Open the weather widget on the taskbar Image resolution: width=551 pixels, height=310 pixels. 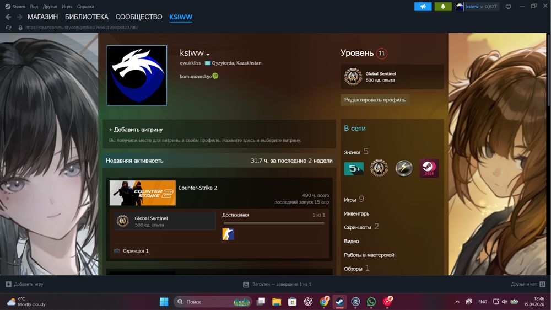[x=26, y=302]
